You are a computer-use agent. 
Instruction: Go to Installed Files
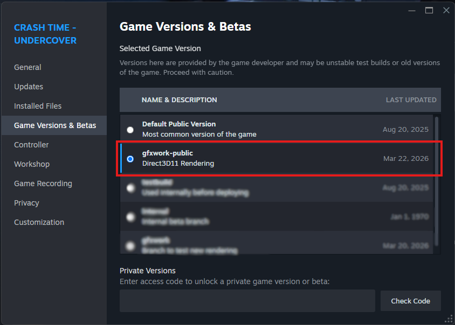[38, 106]
